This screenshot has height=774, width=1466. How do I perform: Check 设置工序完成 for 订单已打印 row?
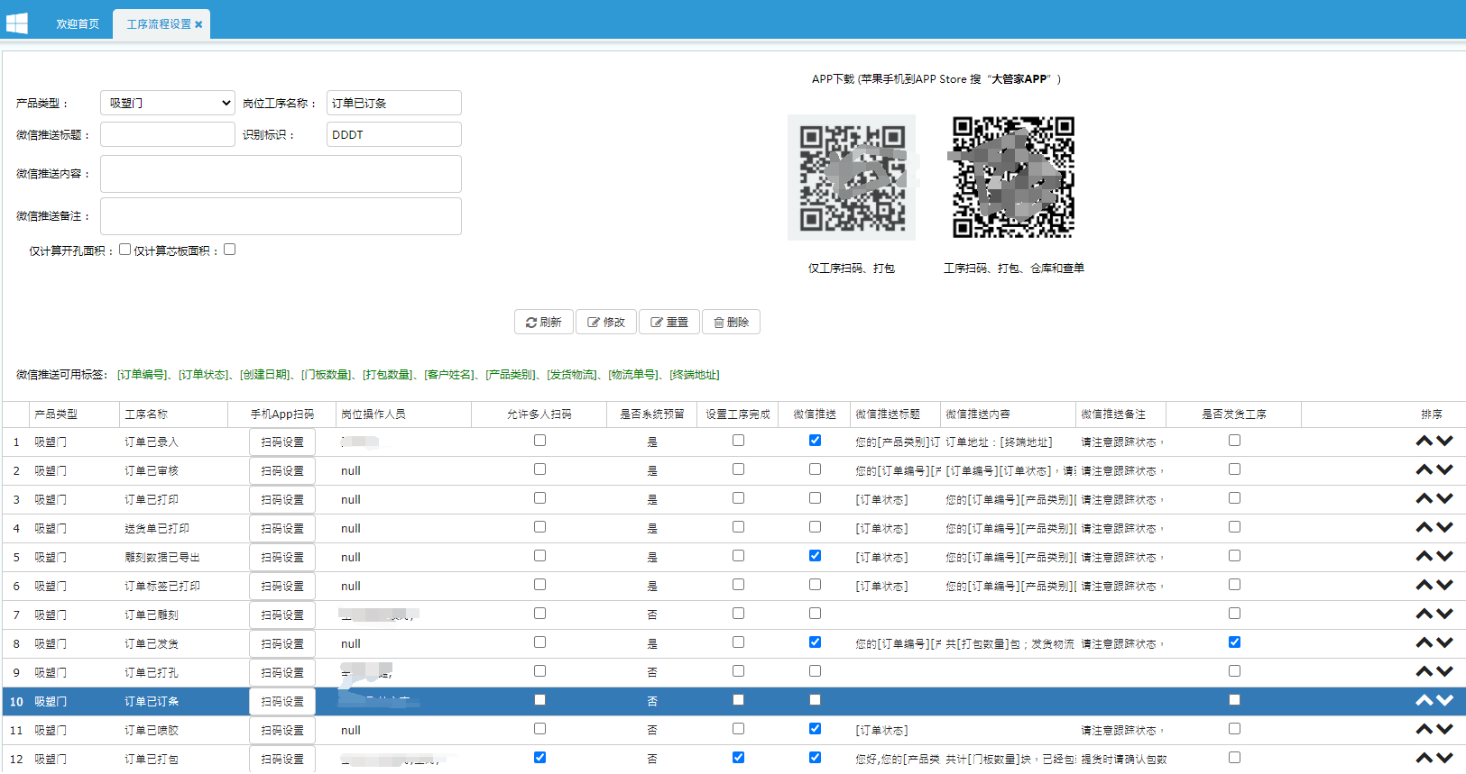coord(738,498)
